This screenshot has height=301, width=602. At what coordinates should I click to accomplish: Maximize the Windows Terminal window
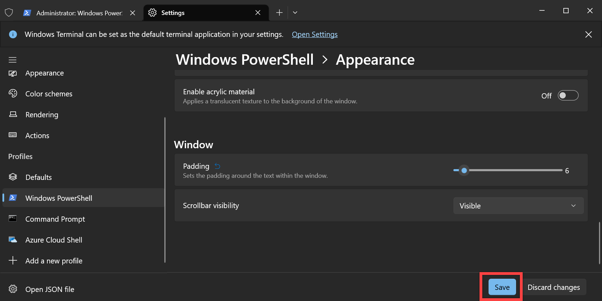566,11
